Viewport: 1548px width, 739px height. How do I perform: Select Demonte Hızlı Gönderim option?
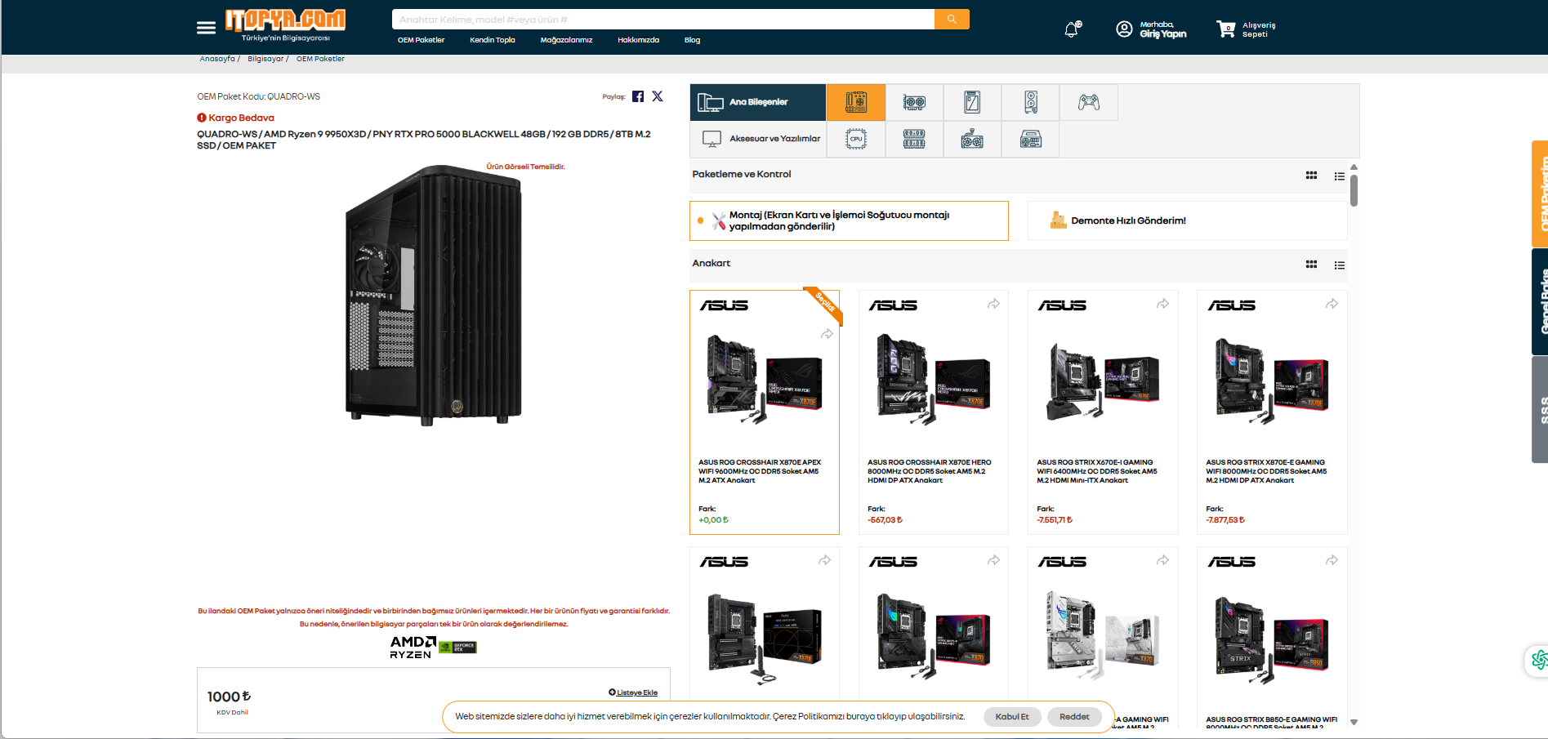point(1187,220)
